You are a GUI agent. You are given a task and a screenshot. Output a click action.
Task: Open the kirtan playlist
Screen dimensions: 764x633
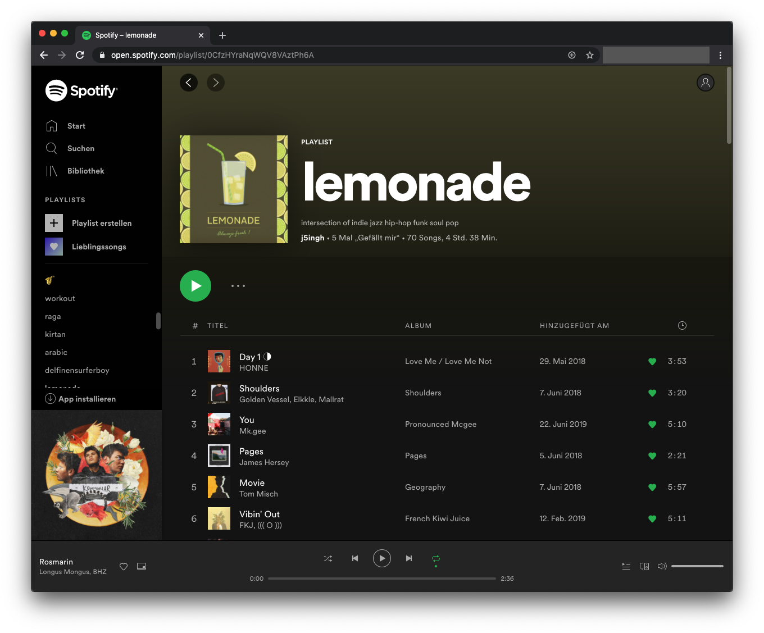(55, 334)
